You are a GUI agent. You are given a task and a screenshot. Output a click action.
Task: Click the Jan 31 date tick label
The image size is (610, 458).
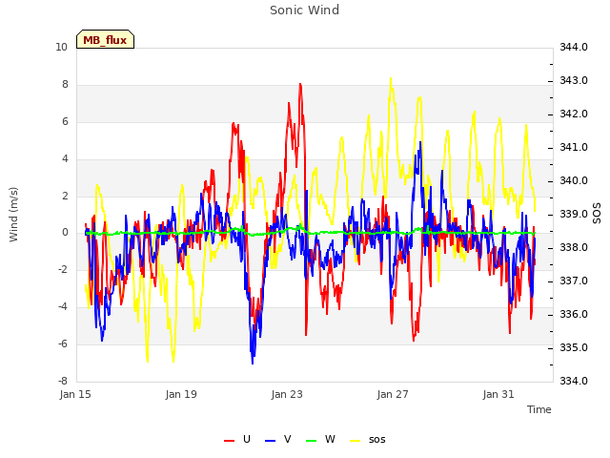(498, 394)
